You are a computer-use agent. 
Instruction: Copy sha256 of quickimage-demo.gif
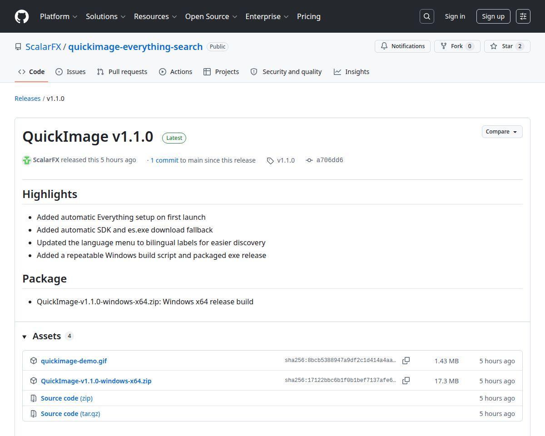[x=406, y=361]
